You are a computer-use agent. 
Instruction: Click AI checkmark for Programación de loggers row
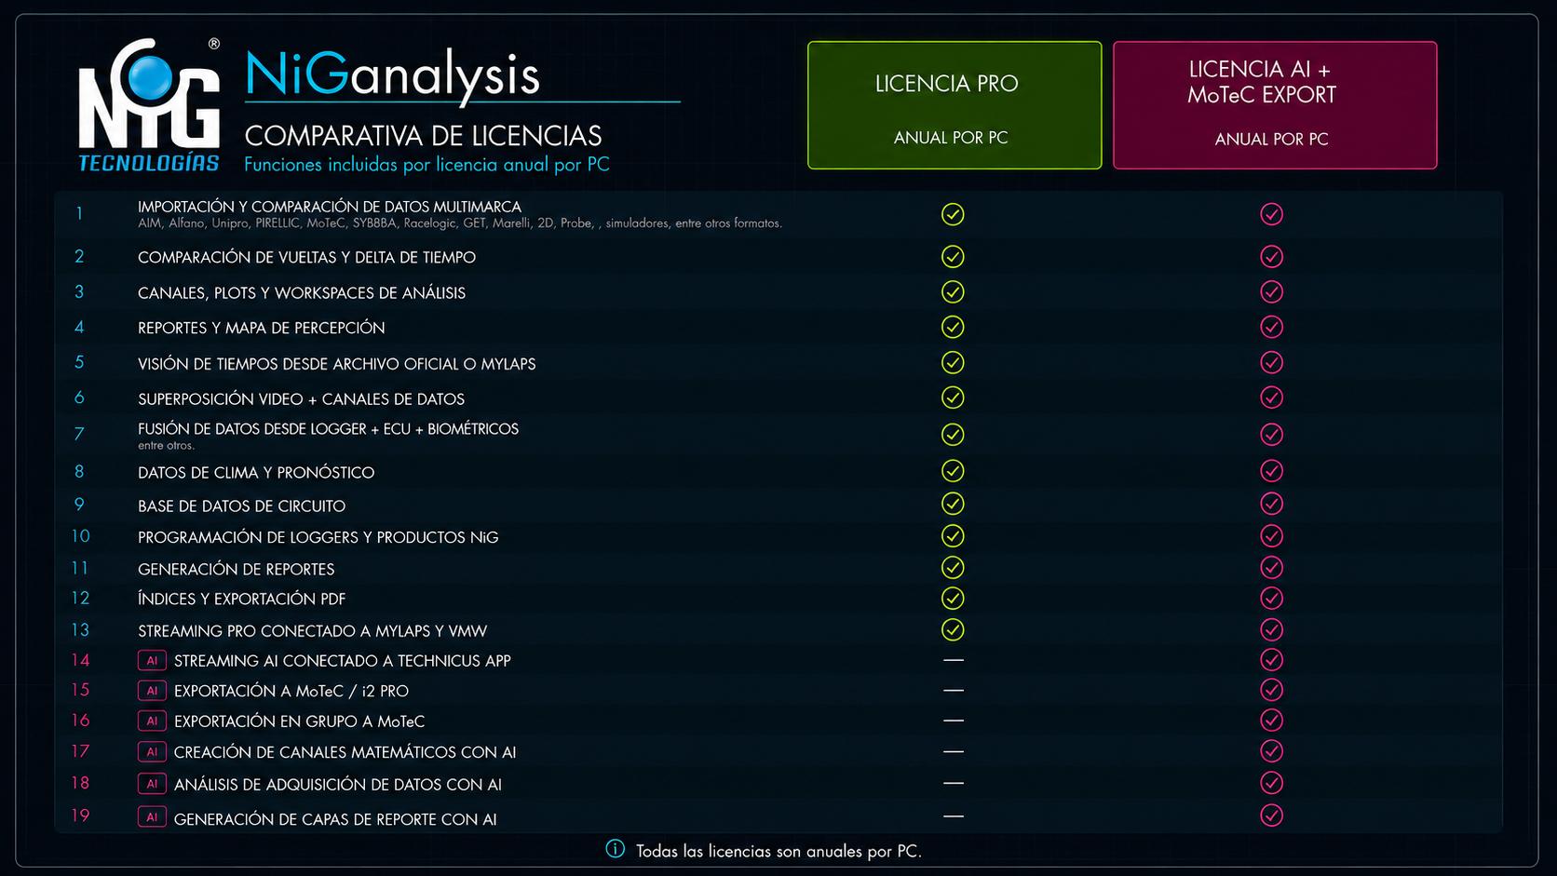pos(1271,536)
